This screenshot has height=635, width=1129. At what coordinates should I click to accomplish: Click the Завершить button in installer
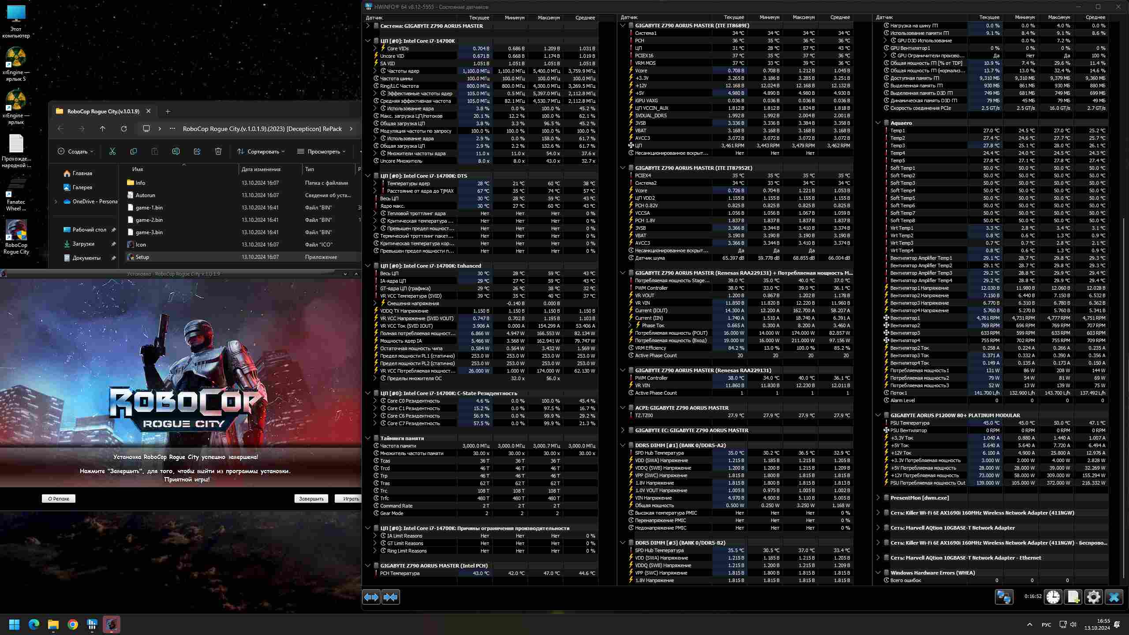click(x=311, y=499)
